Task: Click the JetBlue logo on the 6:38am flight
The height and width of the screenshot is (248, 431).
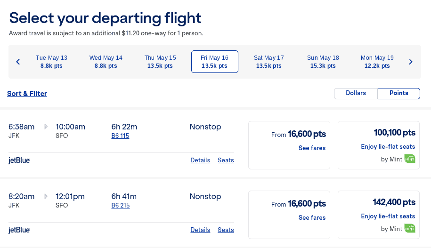Action: (x=19, y=160)
